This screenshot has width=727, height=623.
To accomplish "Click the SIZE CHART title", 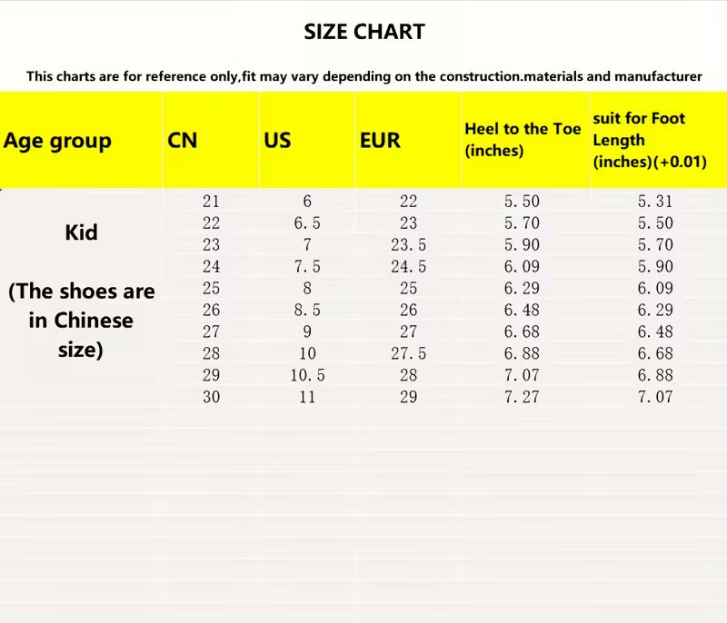I will point(363,32).
